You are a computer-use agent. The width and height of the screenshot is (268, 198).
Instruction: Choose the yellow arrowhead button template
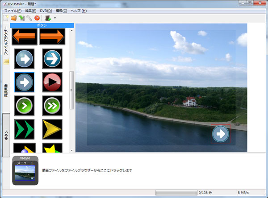52,129
